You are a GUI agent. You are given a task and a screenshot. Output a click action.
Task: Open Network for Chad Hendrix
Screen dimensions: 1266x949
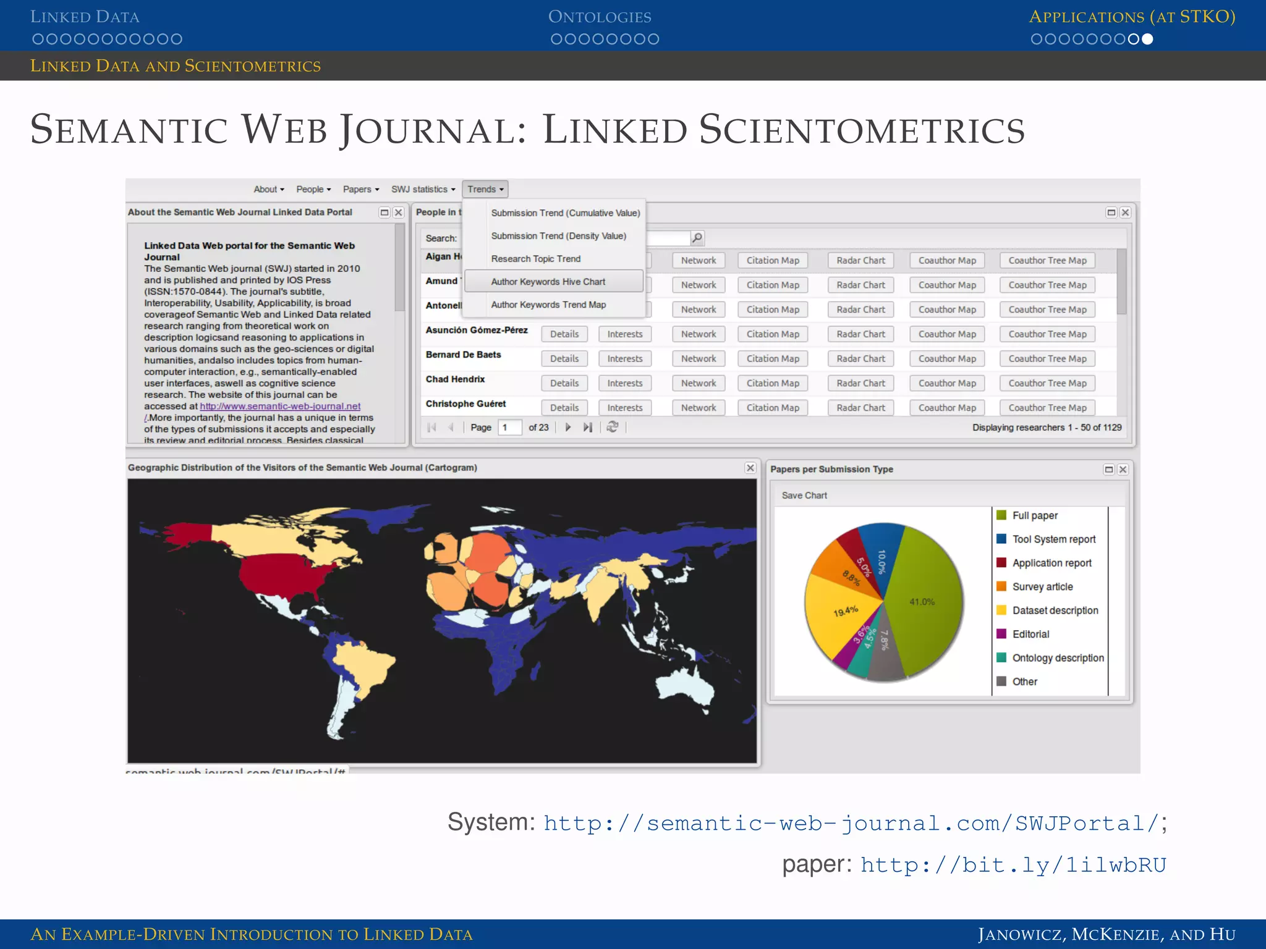699,384
